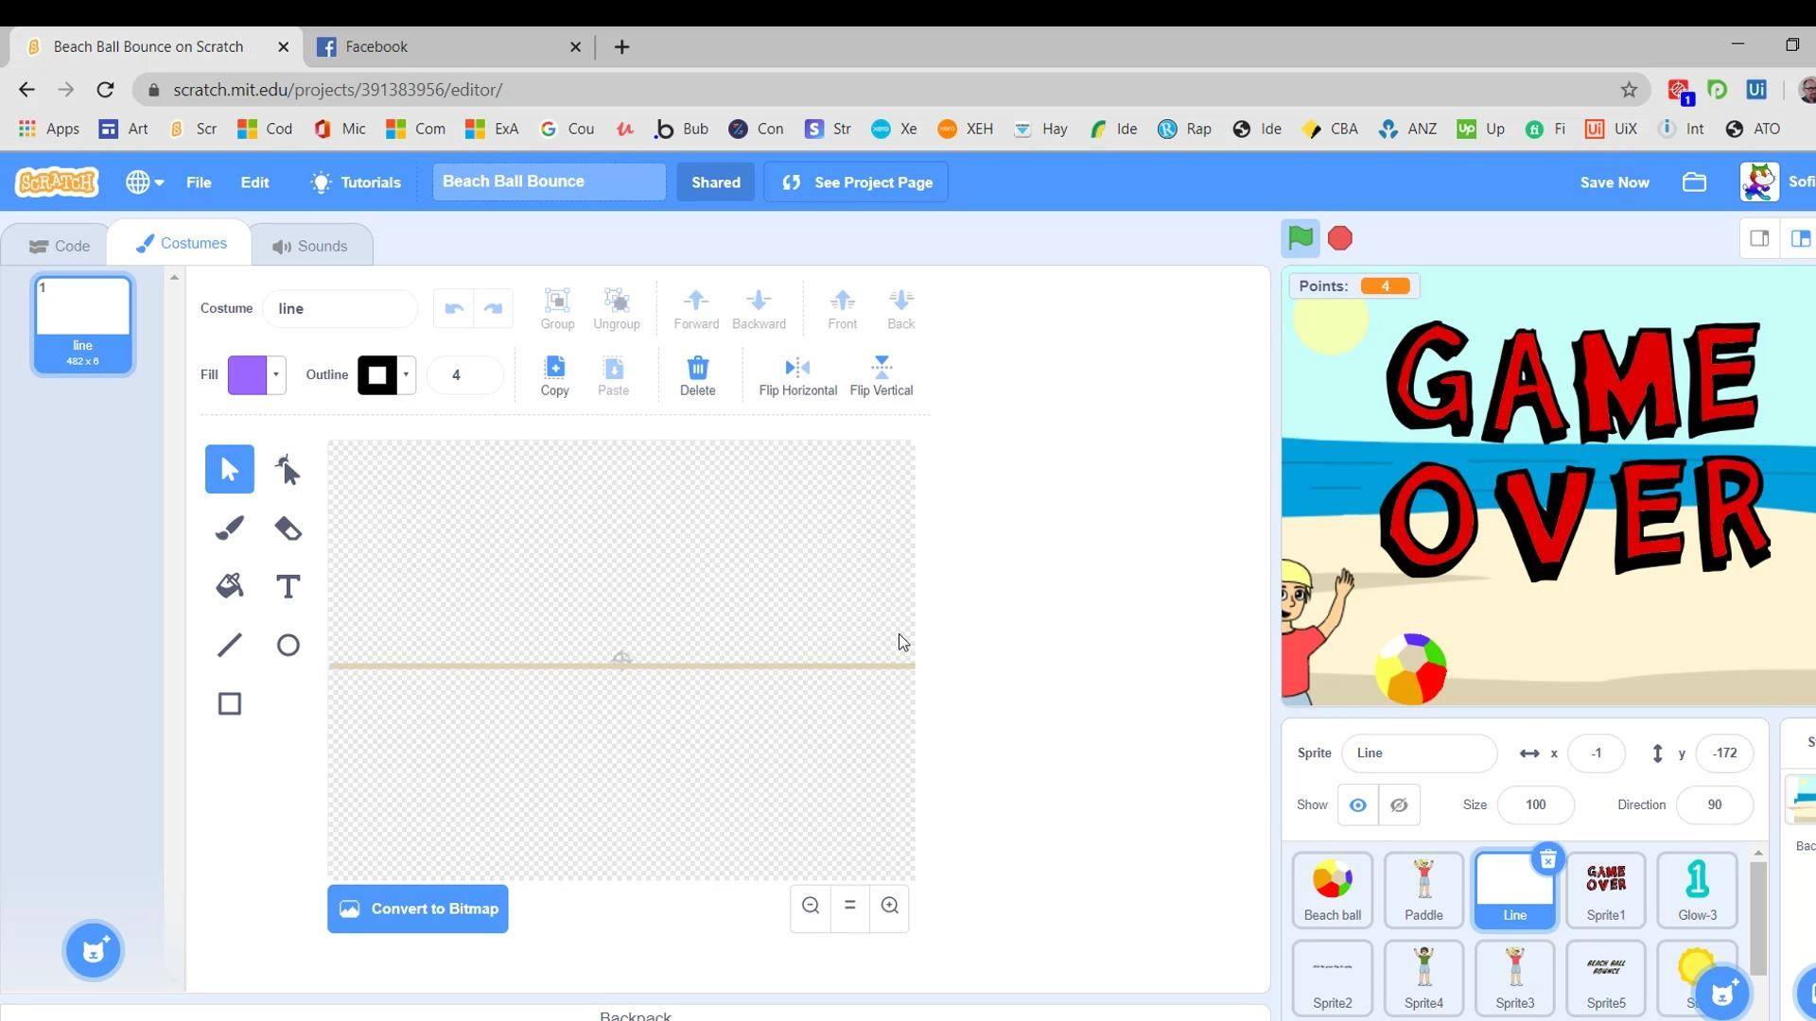Click the Flip Horizontal icon

pyautogui.click(x=797, y=367)
